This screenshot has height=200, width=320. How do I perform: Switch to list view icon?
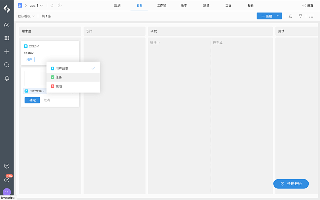click(311, 16)
